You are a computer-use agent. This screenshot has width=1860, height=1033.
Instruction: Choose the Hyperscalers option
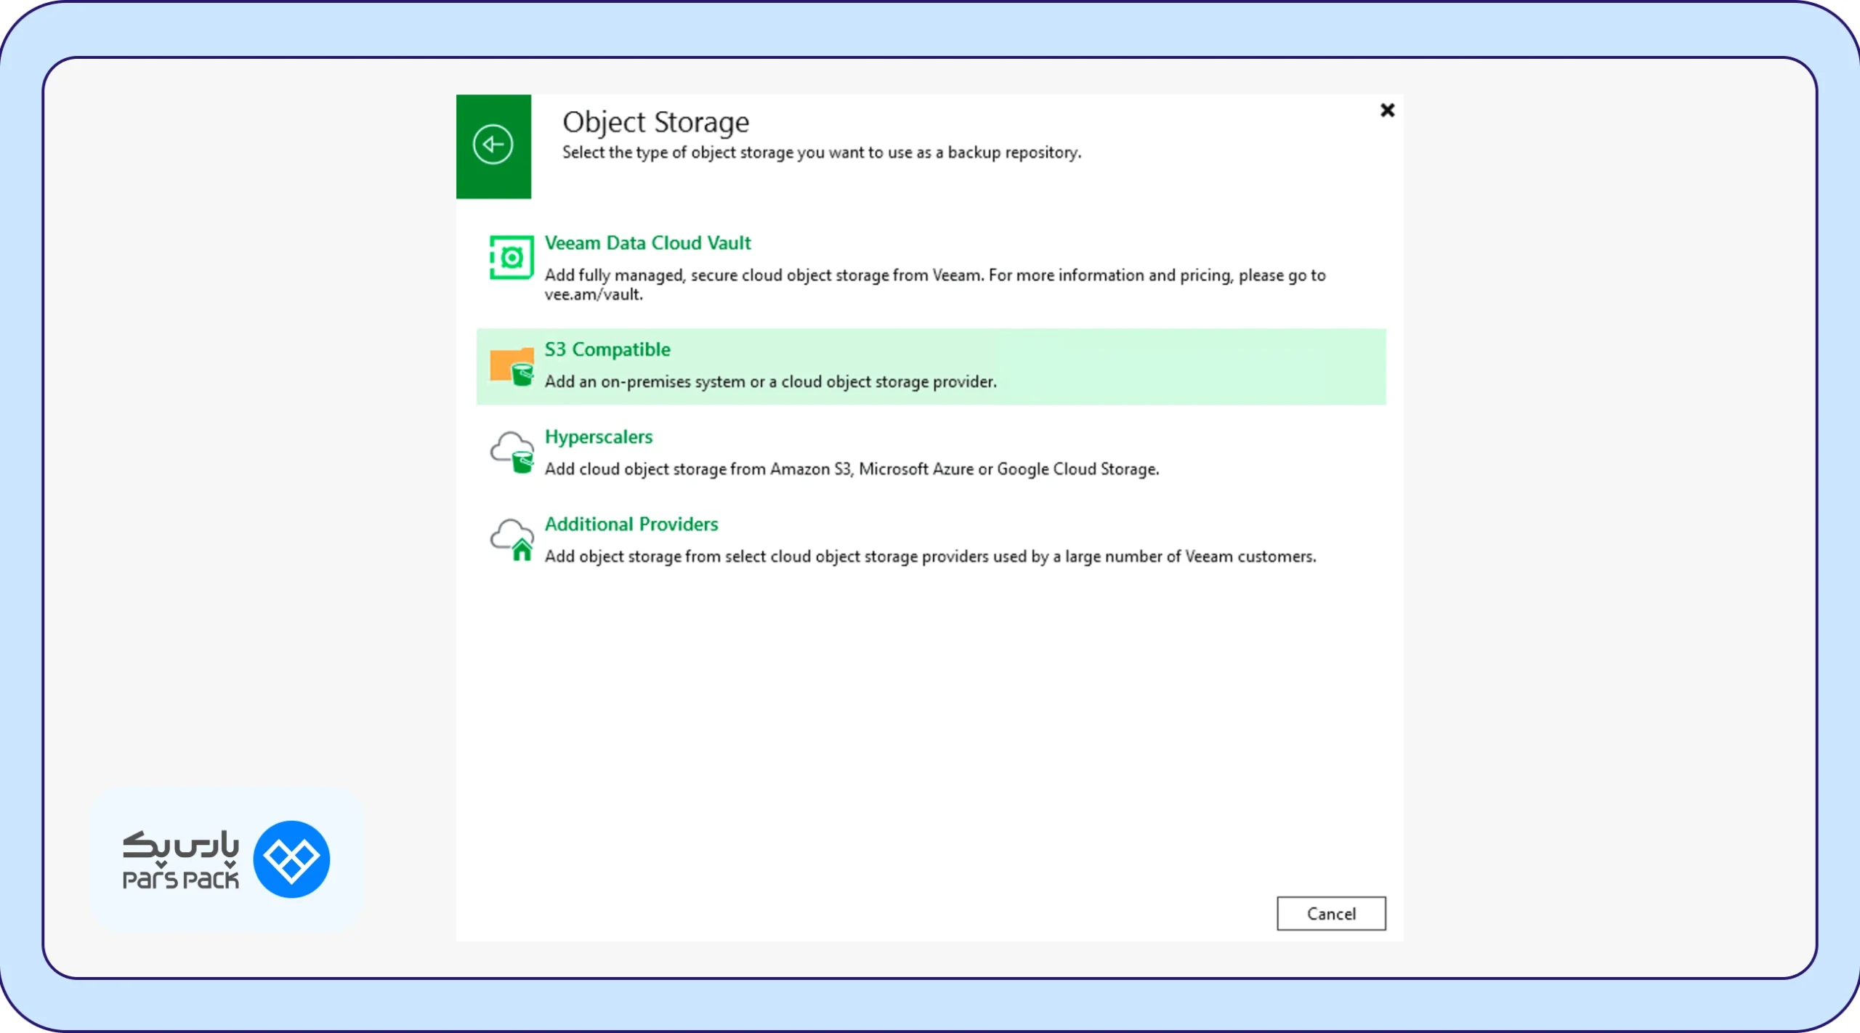(x=599, y=437)
